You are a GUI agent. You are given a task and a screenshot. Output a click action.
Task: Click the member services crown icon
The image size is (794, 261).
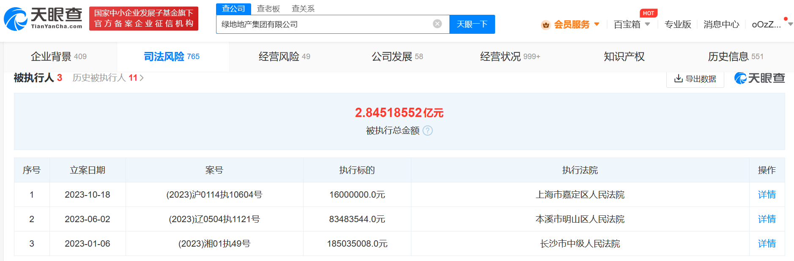coord(546,25)
